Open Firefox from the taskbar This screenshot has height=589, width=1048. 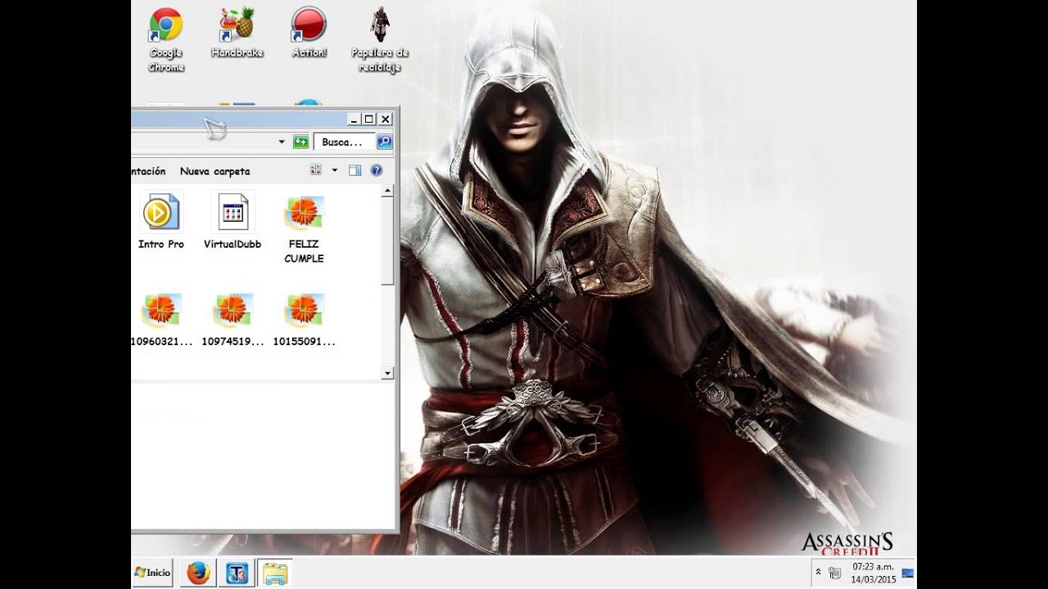pyautogui.click(x=198, y=573)
